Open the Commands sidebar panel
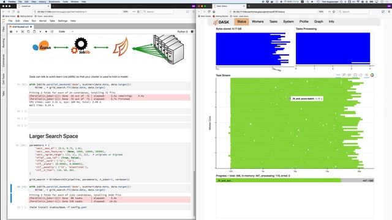Viewport: 392px width, 220px height. (x=4, y=61)
